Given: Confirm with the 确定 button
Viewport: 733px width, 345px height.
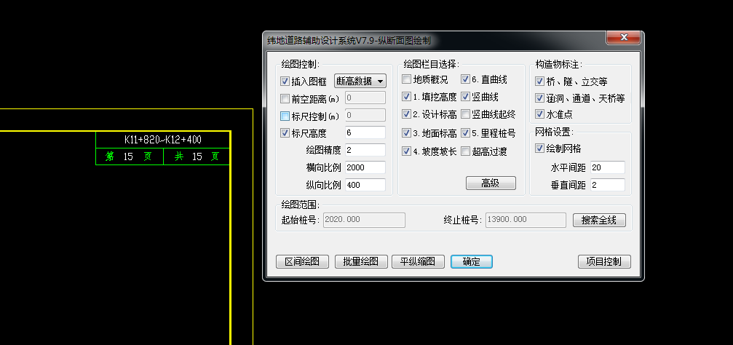Looking at the screenshot, I should point(472,262).
